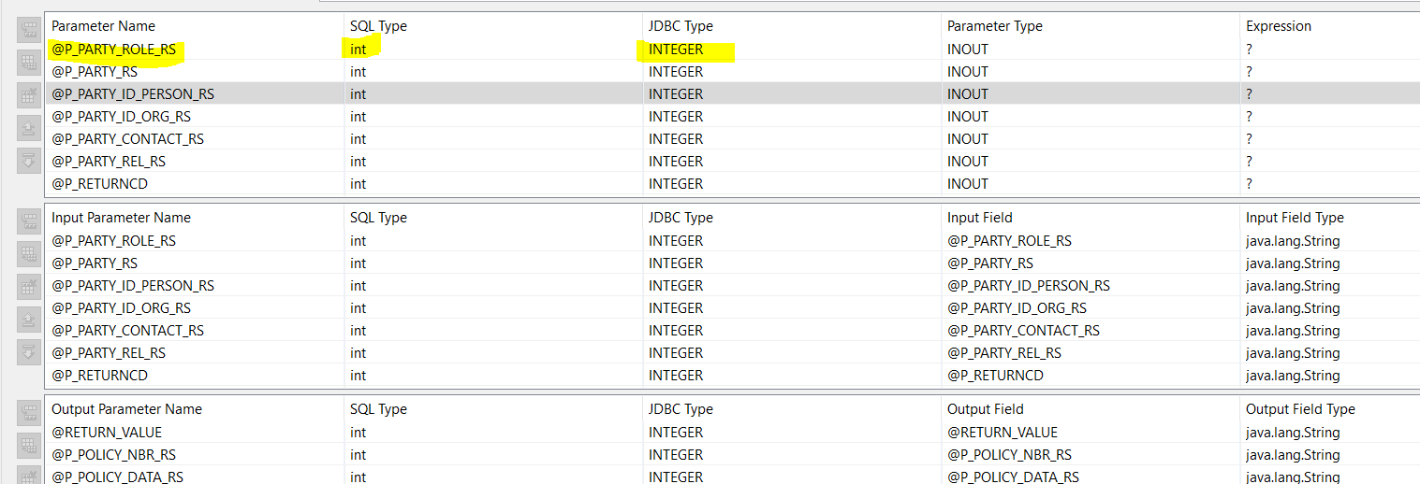The height and width of the screenshot is (484, 1420).
Task: Click the move-up icon beside the Input Parameter table
Action: (x=28, y=320)
